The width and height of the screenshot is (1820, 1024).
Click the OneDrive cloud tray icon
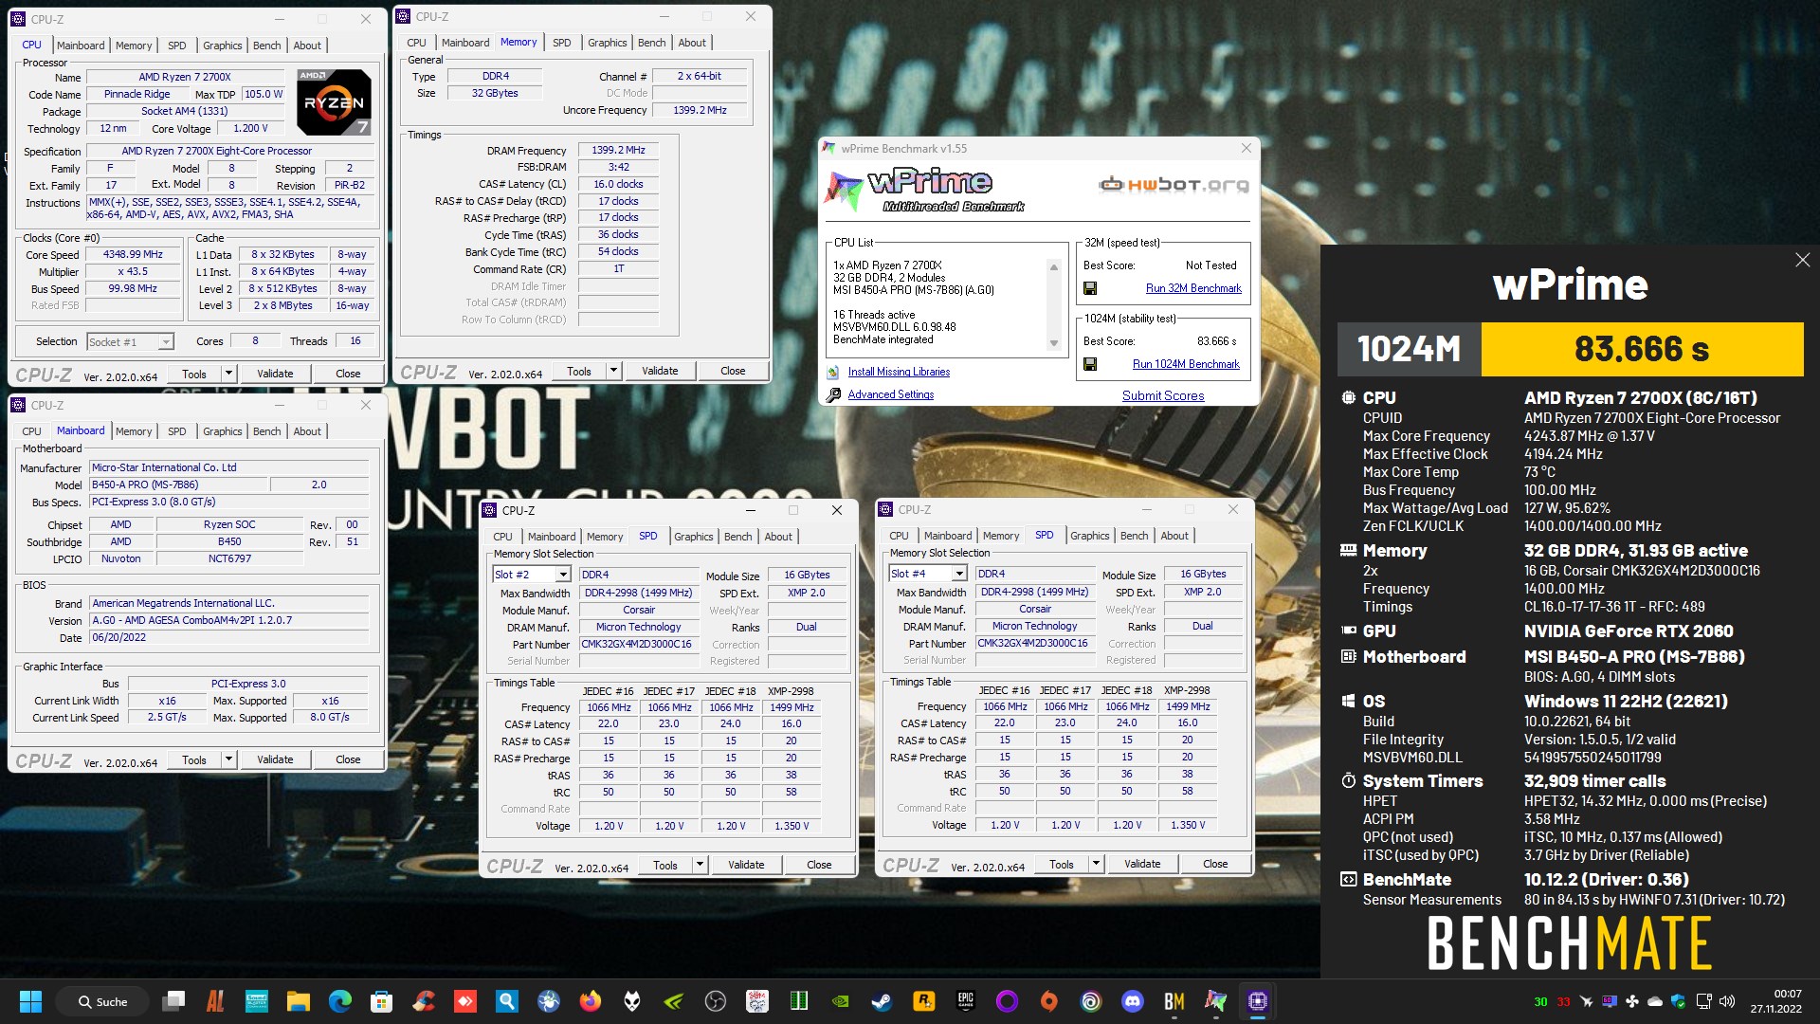click(1655, 1001)
